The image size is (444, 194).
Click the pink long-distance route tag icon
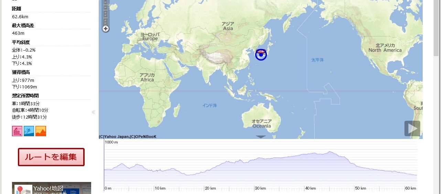pos(17,131)
